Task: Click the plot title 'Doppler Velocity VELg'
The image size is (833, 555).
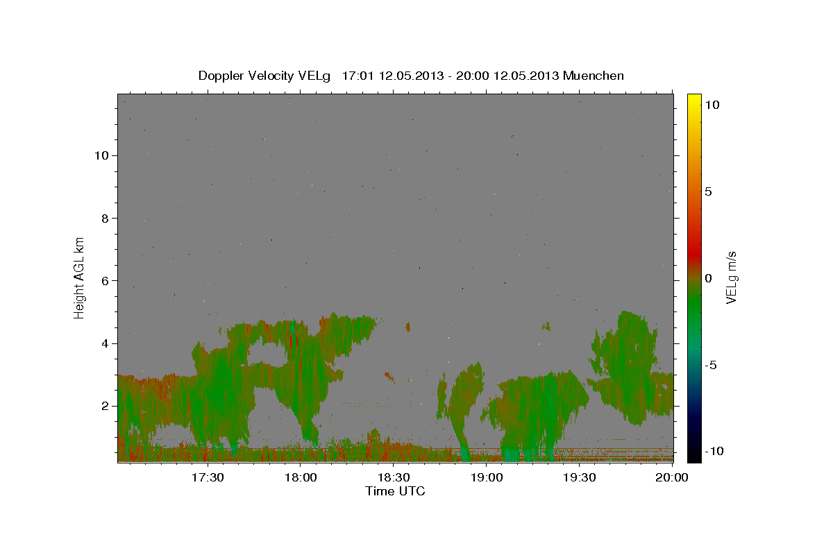Action: [265, 76]
